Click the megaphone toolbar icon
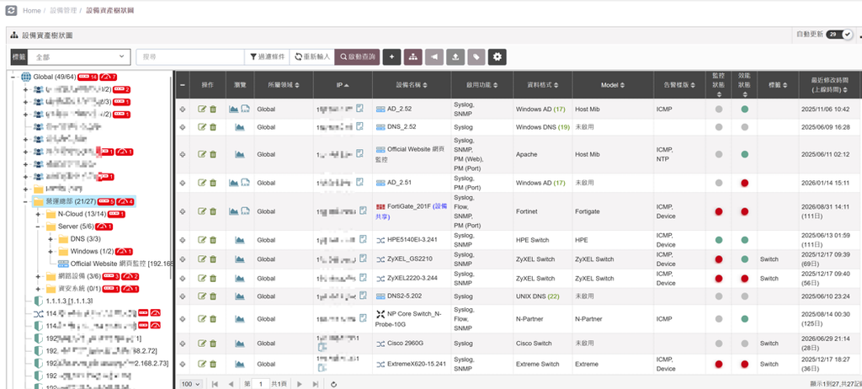Image resolution: width=862 pixels, height=389 pixels. coord(434,56)
